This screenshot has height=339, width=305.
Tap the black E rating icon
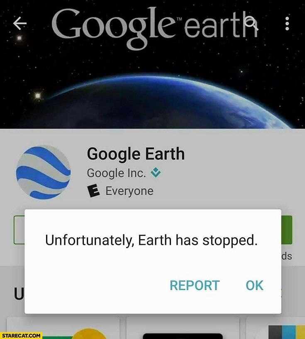click(94, 191)
